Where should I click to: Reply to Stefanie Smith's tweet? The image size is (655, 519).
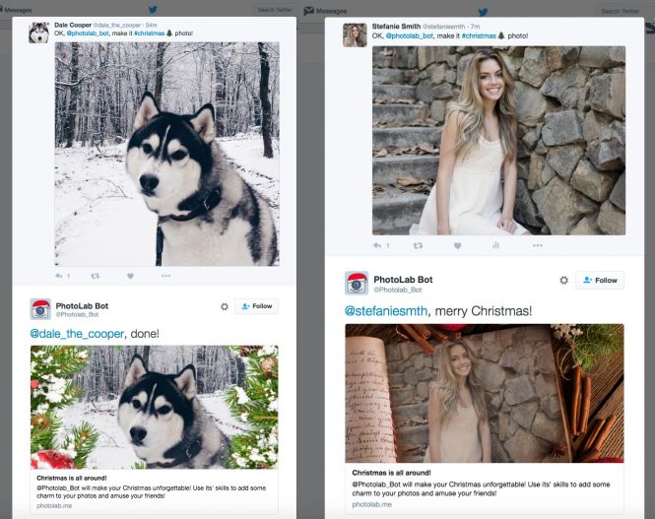376,245
